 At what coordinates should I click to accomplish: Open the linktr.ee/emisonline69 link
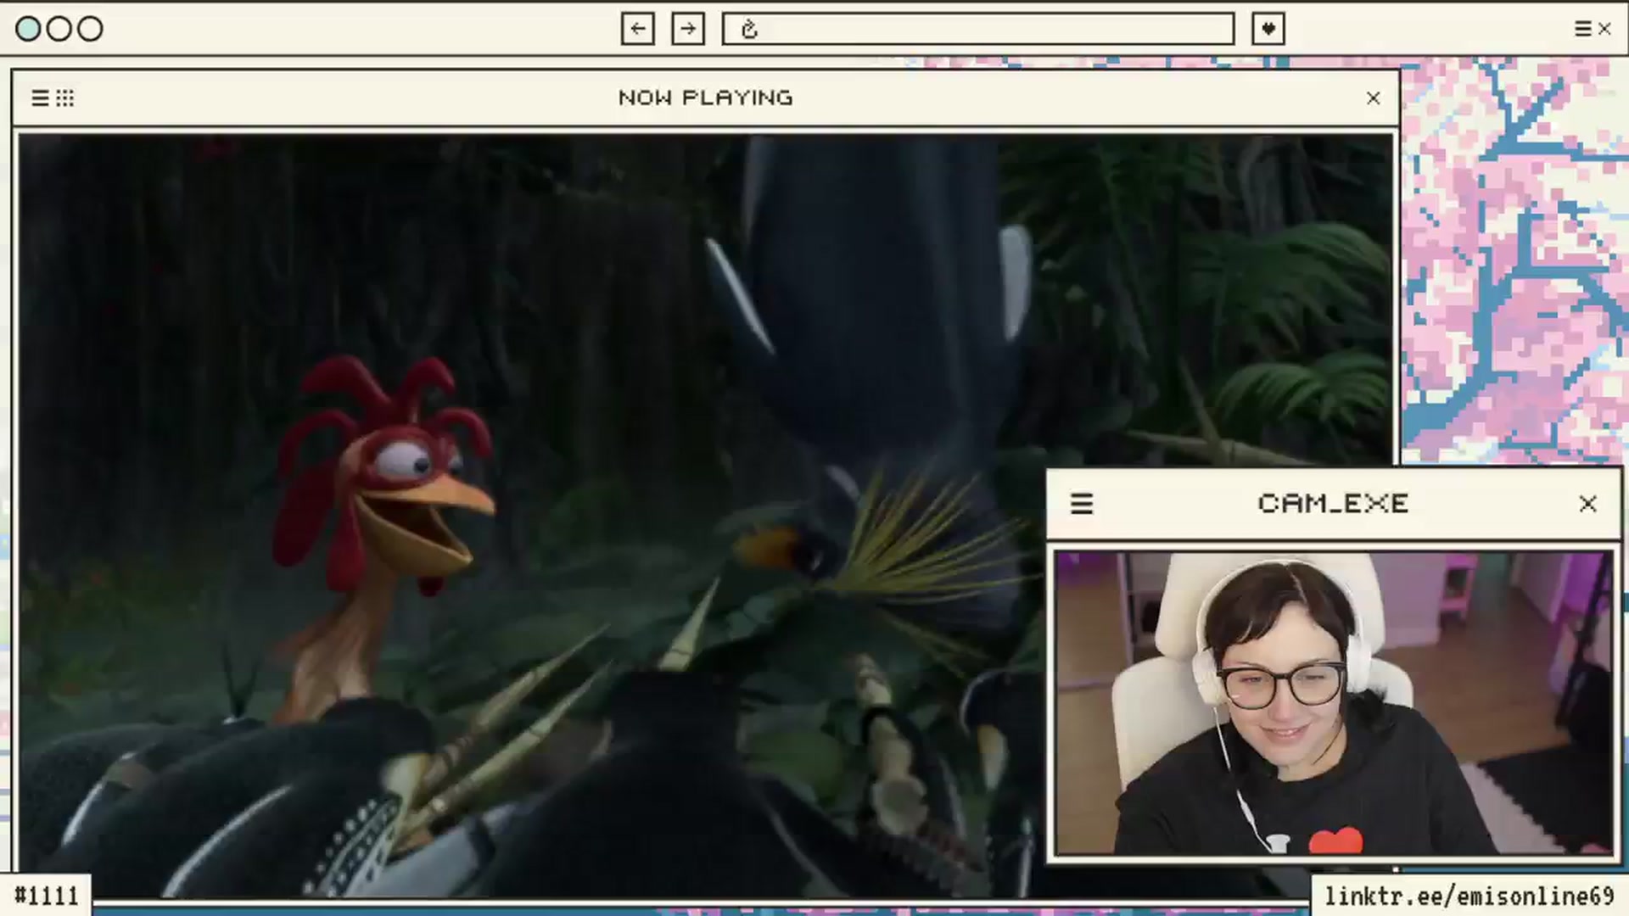click(1469, 896)
